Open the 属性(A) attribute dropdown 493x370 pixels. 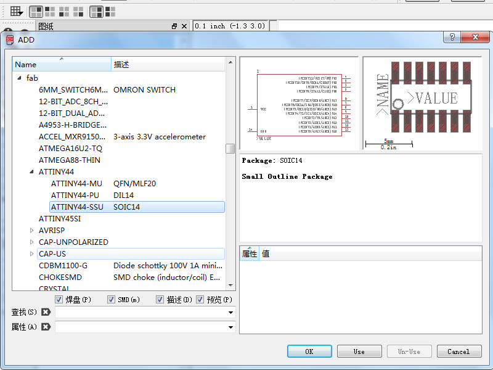230,327
